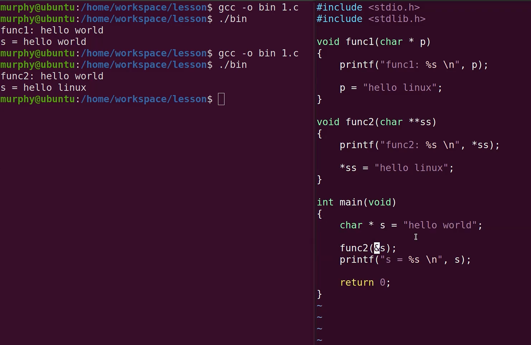Screen dimensions: 531x345
Task: Click the closing brace of main function
Action: pos(319,294)
